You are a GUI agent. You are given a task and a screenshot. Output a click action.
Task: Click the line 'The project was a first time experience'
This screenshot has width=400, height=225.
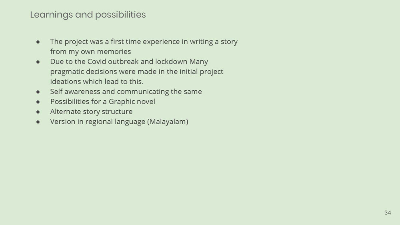coord(144,42)
